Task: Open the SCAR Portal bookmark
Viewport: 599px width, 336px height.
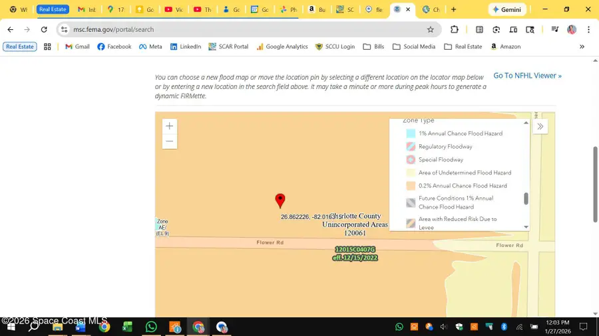Action: pyautogui.click(x=228, y=46)
